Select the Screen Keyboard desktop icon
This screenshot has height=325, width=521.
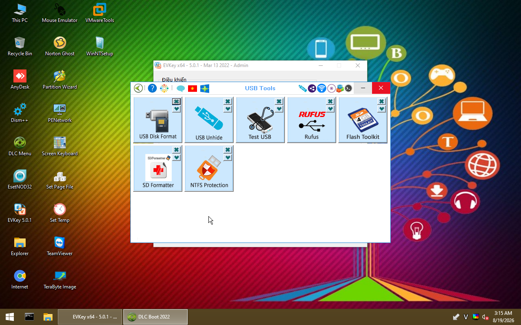(60, 146)
